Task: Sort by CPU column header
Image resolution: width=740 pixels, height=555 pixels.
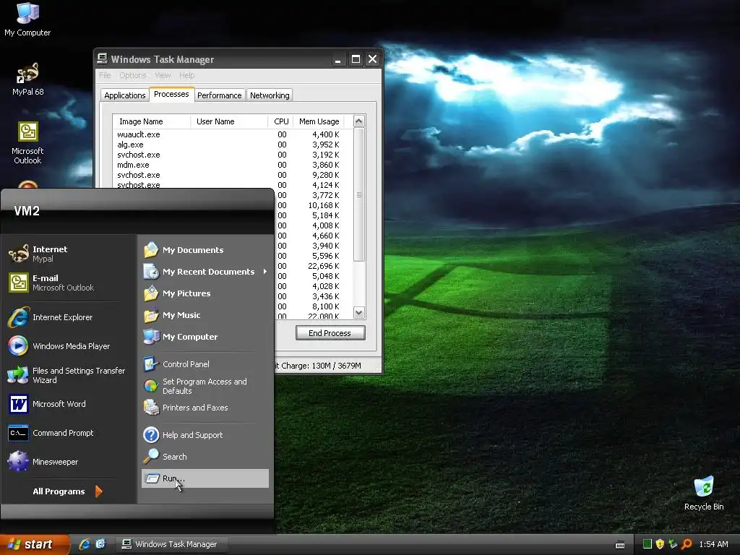Action: [281, 121]
